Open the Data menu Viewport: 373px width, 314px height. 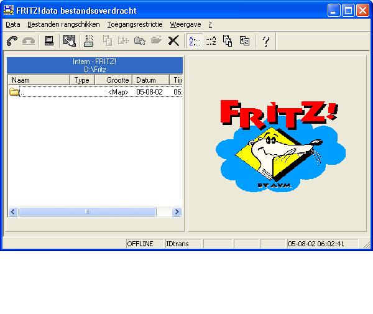(x=13, y=24)
